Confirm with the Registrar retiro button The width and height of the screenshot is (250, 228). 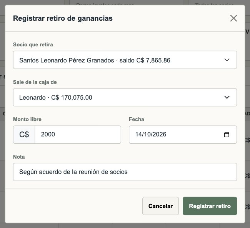(x=210, y=206)
